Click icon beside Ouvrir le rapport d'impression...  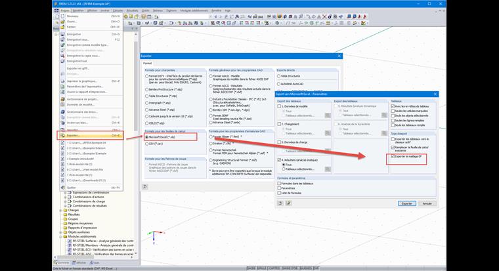pyautogui.click(x=62, y=92)
